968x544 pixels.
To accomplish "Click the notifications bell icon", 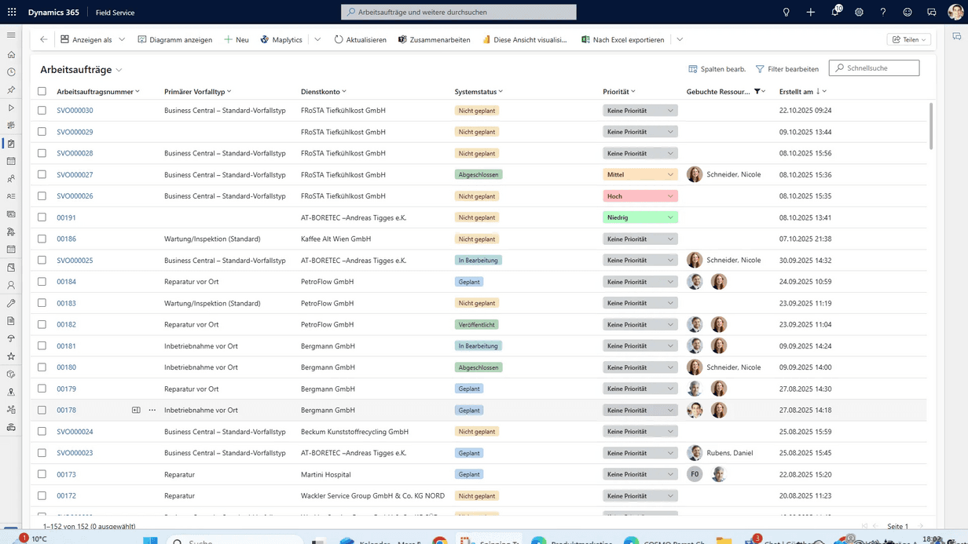I will tap(835, 13).
